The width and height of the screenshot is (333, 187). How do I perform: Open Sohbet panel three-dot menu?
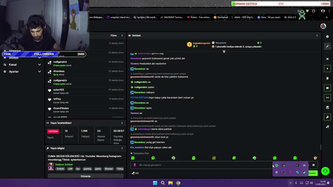[317, 36]
